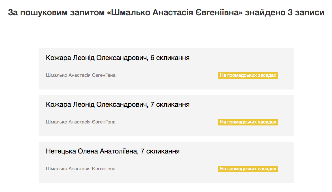
Task: Click '7 скликання' text in Кожара's second result
Action: [170, 105]
